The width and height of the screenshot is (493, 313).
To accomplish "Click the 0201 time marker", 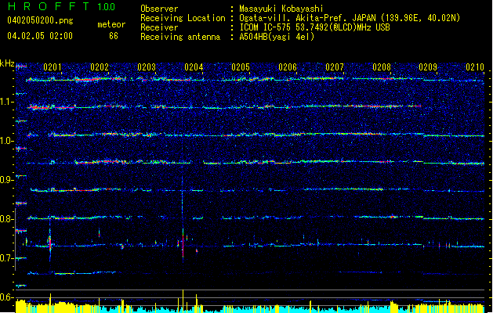I will [53, 67].
